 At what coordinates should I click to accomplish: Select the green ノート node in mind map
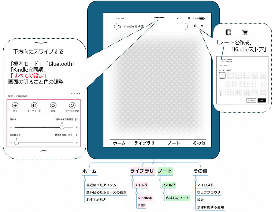(x=165, y=171)
